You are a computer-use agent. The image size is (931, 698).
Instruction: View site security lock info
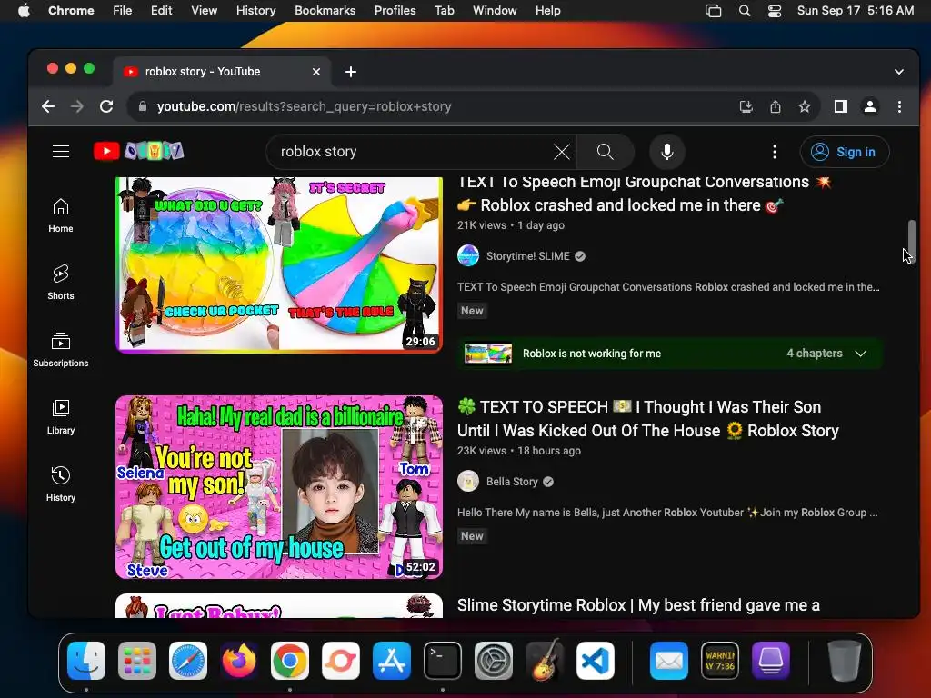pos(143,106)
